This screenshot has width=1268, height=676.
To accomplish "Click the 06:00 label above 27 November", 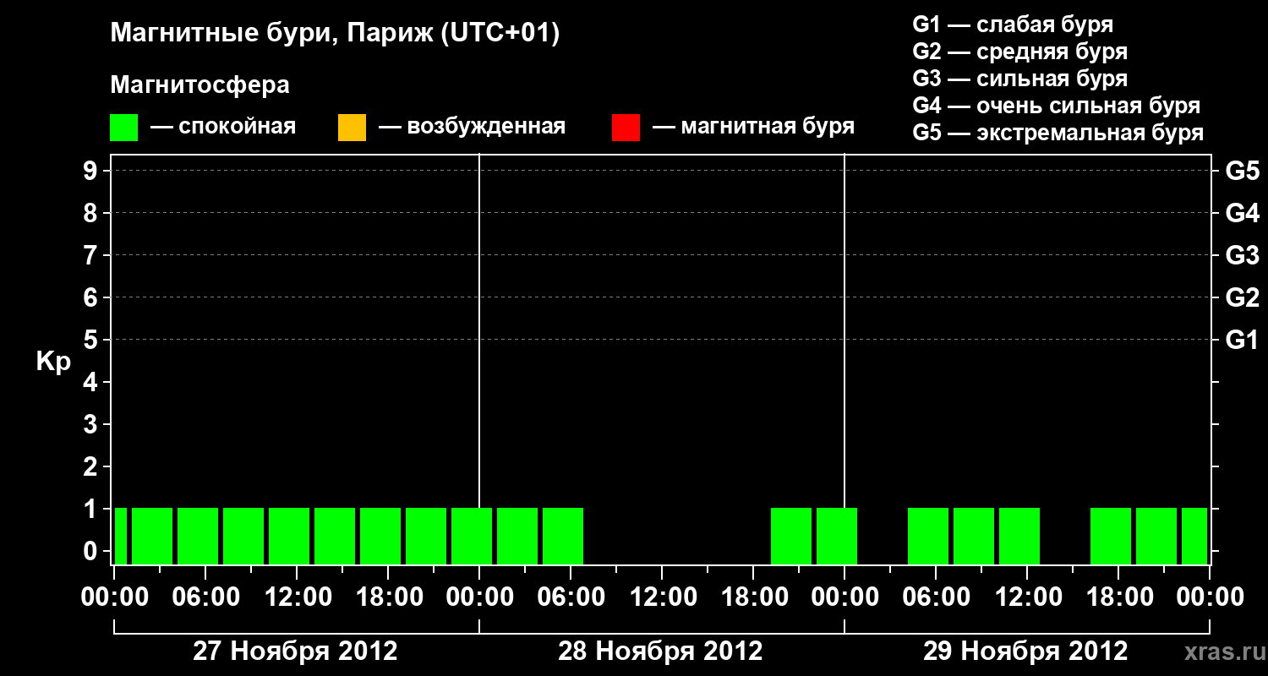I will 205,597.
